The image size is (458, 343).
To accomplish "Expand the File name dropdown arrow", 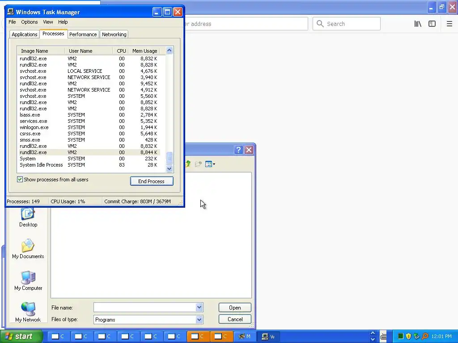I will (199, 307).
